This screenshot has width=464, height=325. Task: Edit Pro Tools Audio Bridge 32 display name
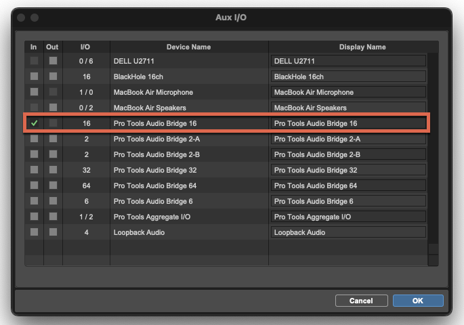(348, 170)
